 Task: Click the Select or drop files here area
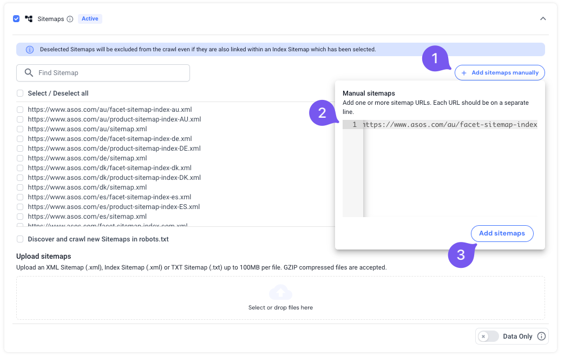280,298
